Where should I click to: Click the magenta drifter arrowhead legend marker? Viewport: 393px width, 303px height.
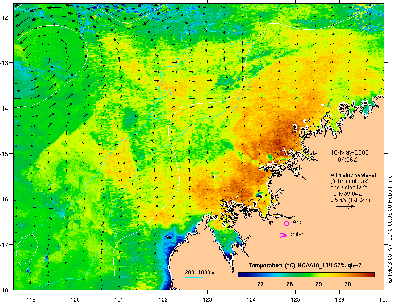tap(284, 235)
